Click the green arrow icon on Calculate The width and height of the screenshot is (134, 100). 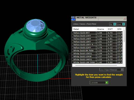(x=107, y=82)
